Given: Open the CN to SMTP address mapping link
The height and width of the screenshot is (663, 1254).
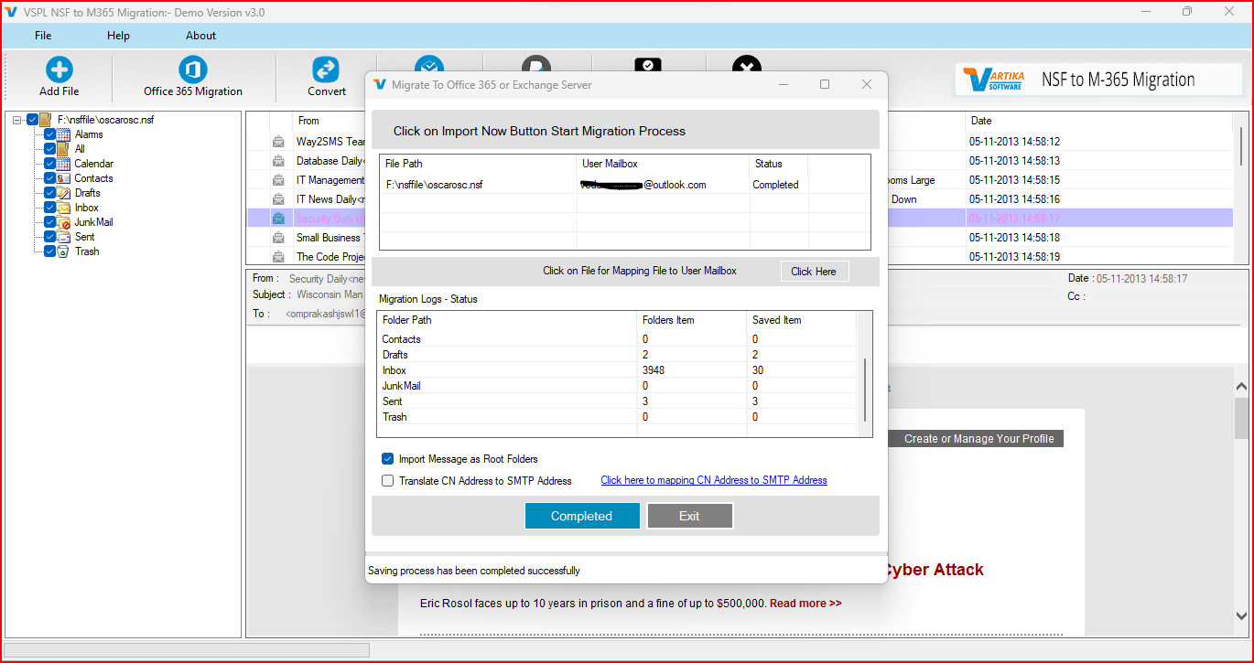Looking at the screenshot, I should click(x=714, y=480).
